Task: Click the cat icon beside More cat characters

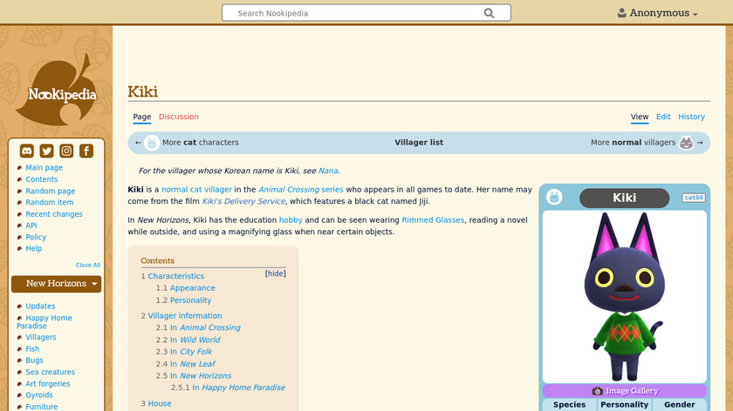Action: coord(152,143)
